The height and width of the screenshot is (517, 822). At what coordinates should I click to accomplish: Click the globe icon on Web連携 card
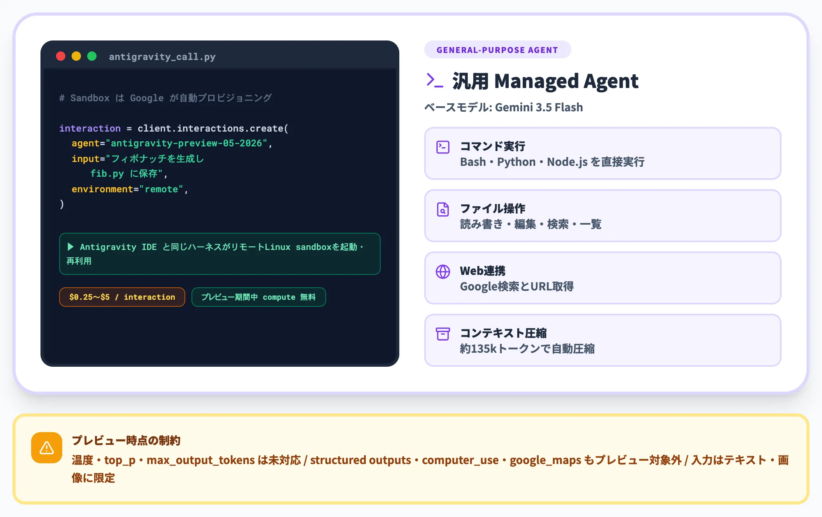click(x=443, y=272)
